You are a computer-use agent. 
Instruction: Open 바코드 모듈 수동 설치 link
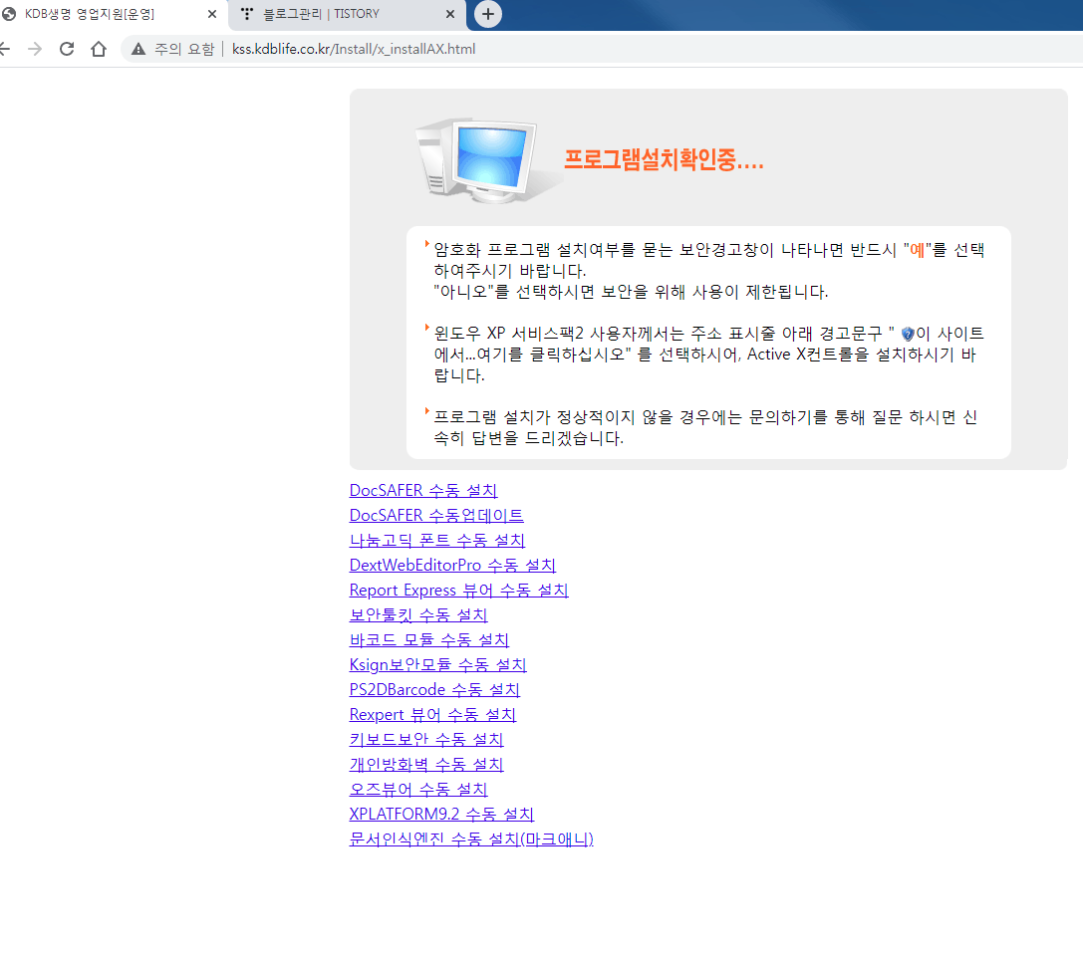[x=429, y=639]
